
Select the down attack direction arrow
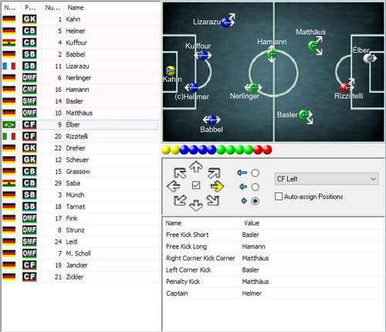[x=196, y=205]
